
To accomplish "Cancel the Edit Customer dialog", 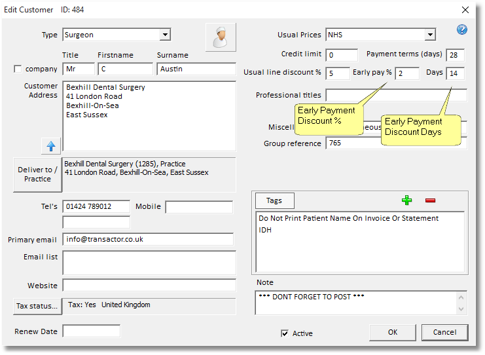I will point(444,332).
